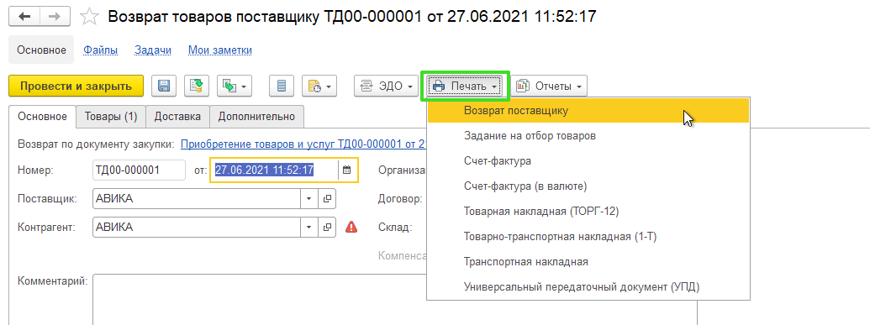This screenshot has height=325, width=870.
Task: Open the Приобретение товаров и услуг purchase link
Action: pos(303,144)
